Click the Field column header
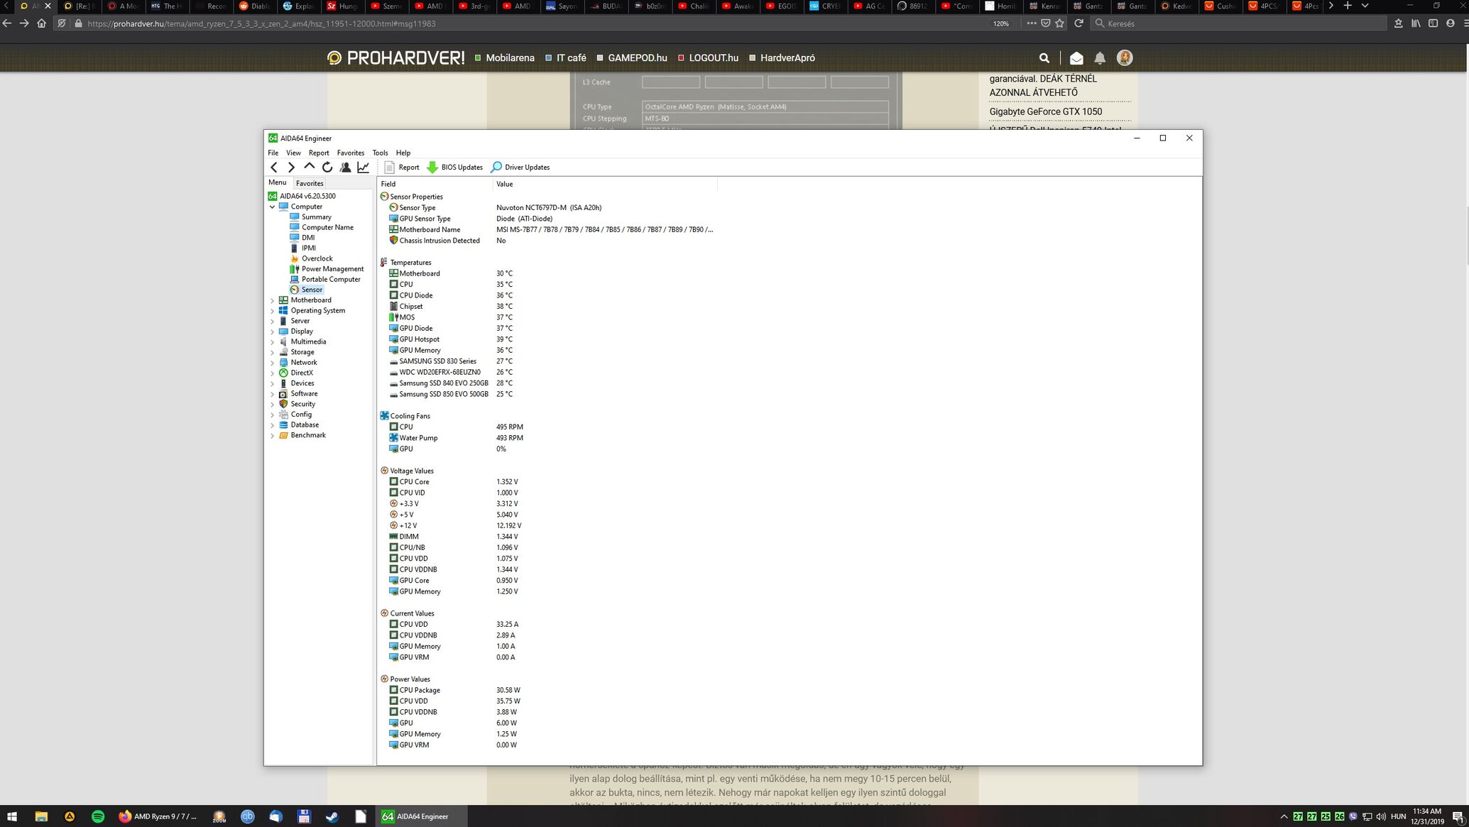The height and width of the screenshot is (827, 1469). pyautogui.click(x=435, y=184)
